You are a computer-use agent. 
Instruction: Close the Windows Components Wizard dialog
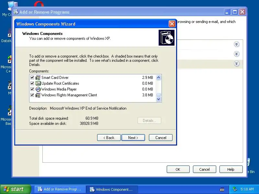(172, 24)
